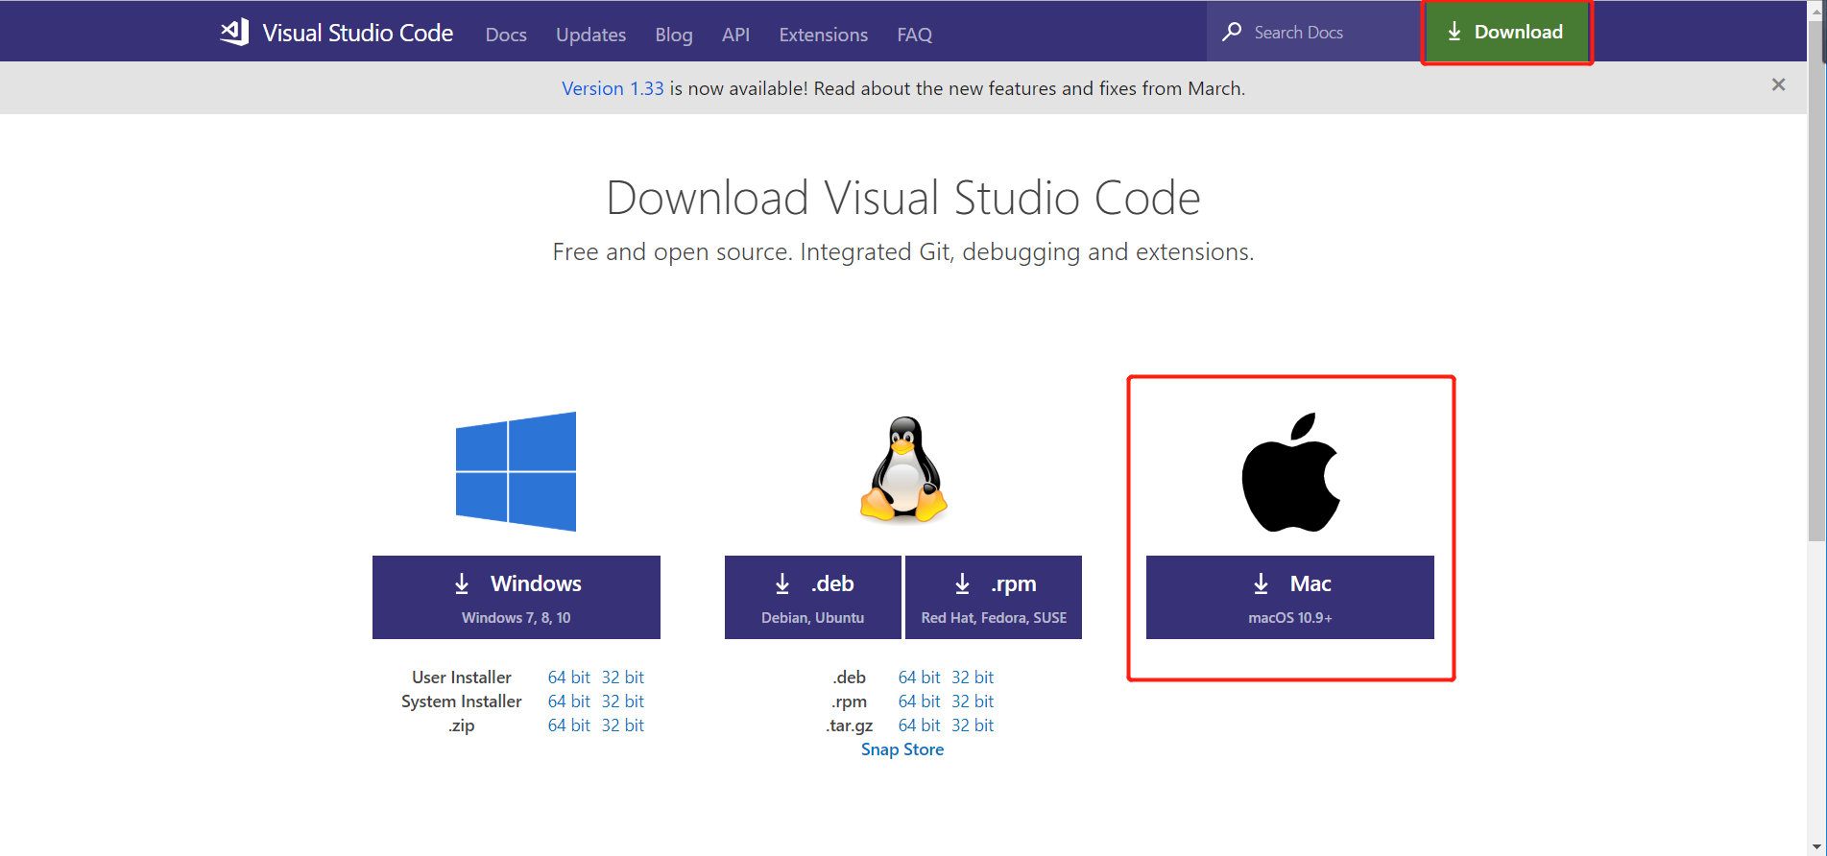
Task: Open the Extensions page
Action: tap(824, 35)
